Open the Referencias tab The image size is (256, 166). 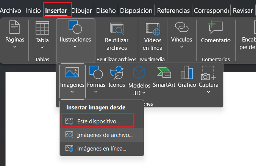[x=173, y=11]
